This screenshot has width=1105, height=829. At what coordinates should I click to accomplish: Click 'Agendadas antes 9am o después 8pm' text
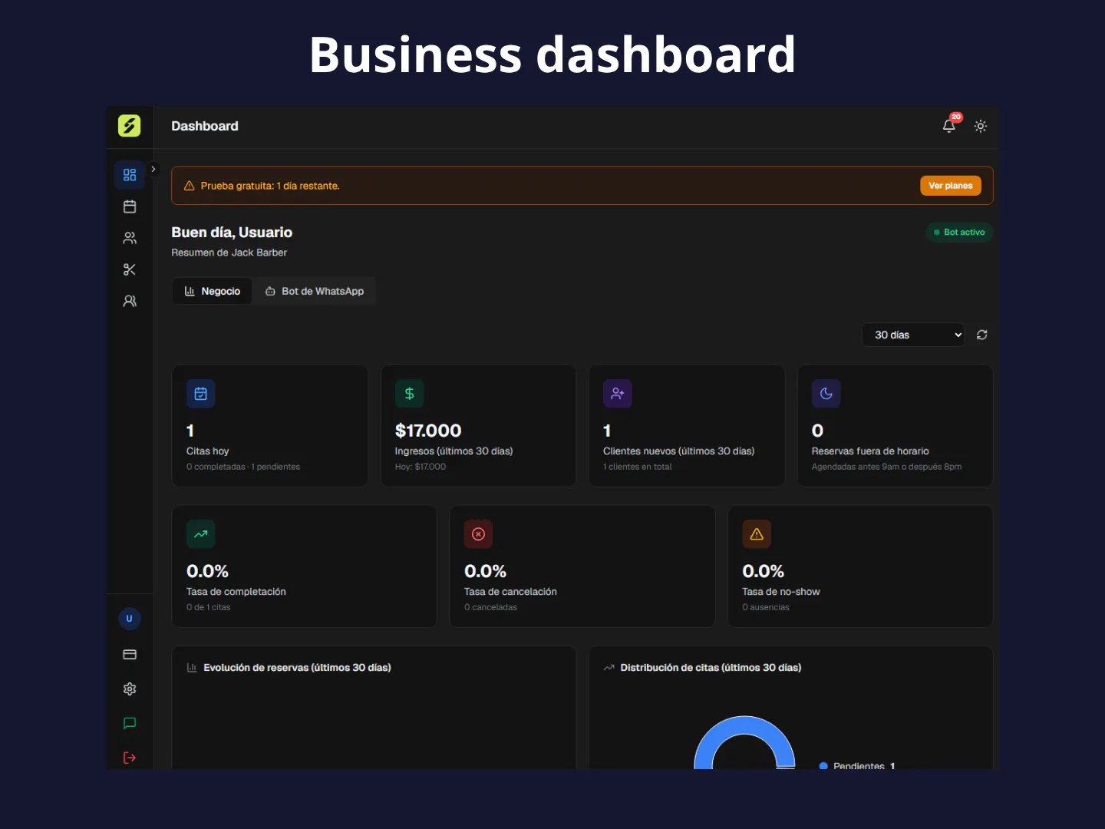(x=886, y=467)
